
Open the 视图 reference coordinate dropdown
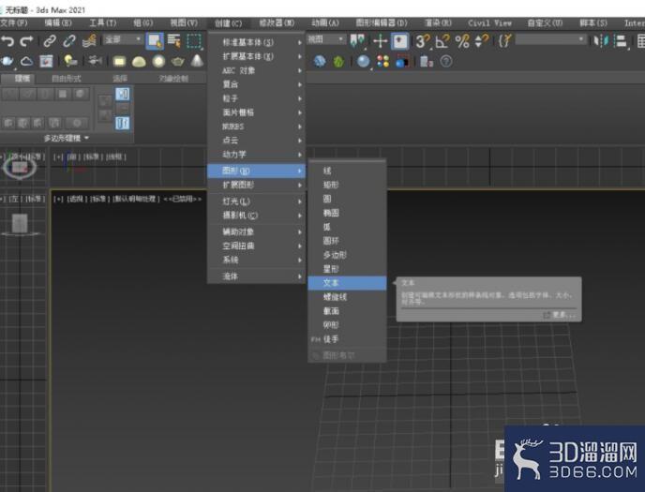pos(326,39)
